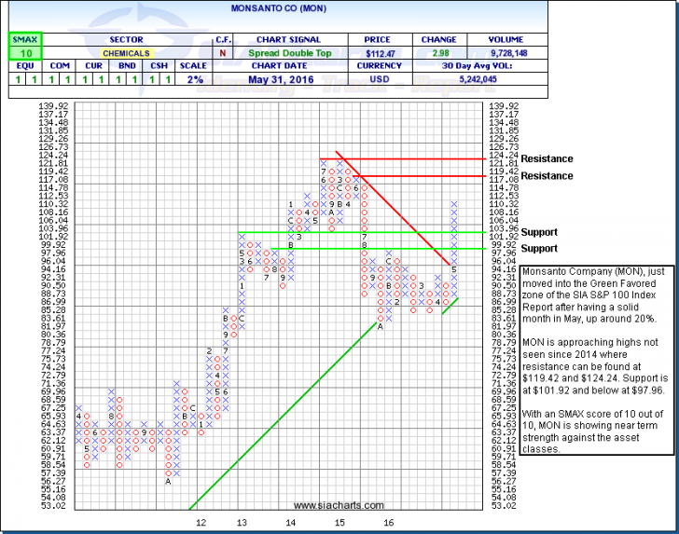Image resolution: width=679 pixels, height=534 pixels.
Task: Click the lower Resistance label at 119.42
Action: pyautogui.click(x=547, y=175)
